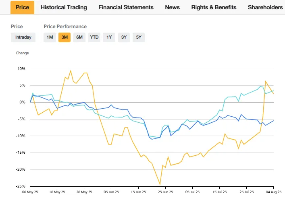Switch to the Financial Statements tab
This screenshot has width=285, height=200.
tap(126, 7)
